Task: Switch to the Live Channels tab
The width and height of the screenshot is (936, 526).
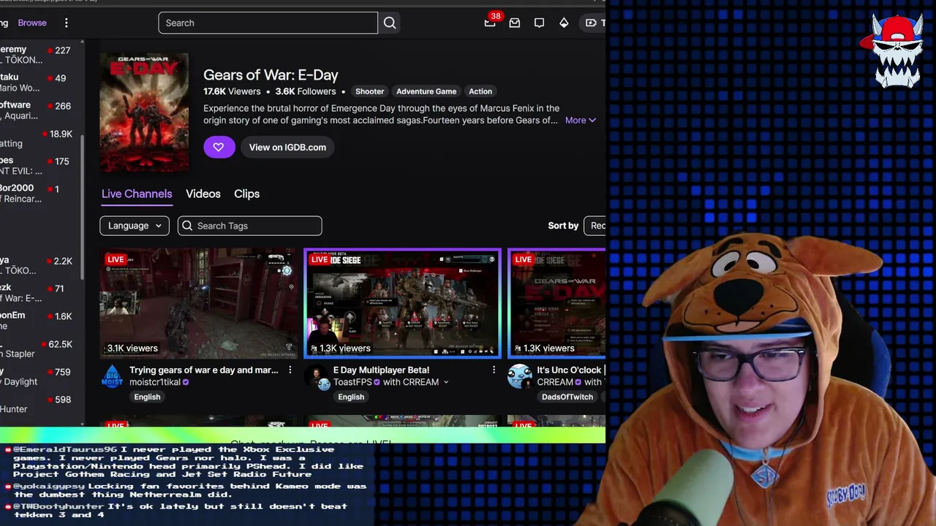Action: pos(137,194)
